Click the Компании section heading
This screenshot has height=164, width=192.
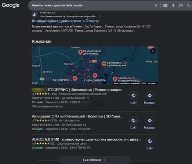click(42, 41)
